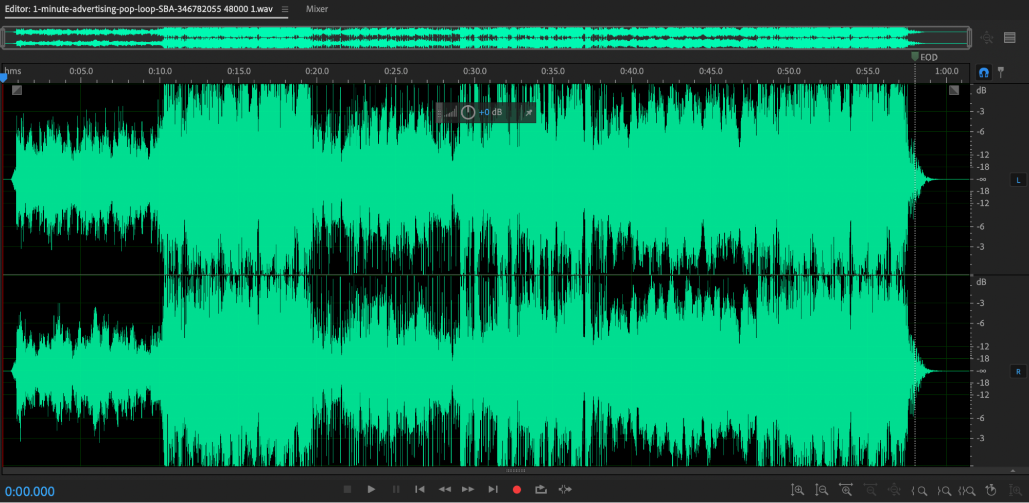Open the spectral display list icon
This screenshot has width=1029, height=503.
(1009, 38)
